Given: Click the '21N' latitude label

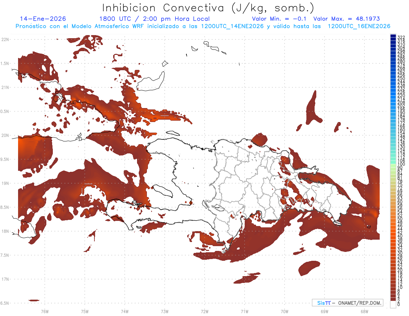Looking at the screenshot, I should click(x=5, y=87).
